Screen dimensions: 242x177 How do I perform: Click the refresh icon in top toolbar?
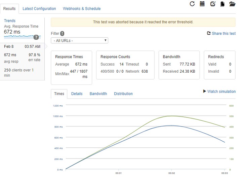(192, 4)
